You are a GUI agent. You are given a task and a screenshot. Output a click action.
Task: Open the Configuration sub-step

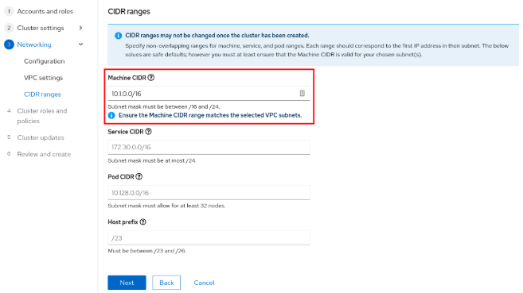coord(45,61)
